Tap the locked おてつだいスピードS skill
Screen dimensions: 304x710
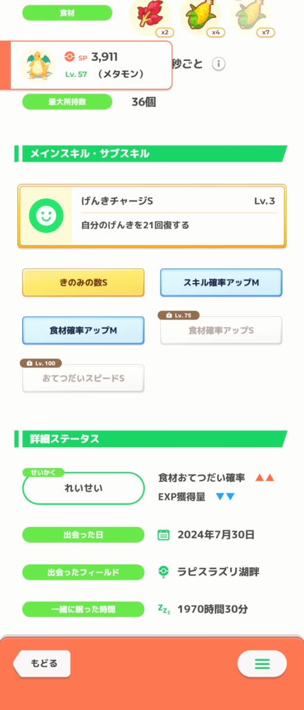pos(83,378)
